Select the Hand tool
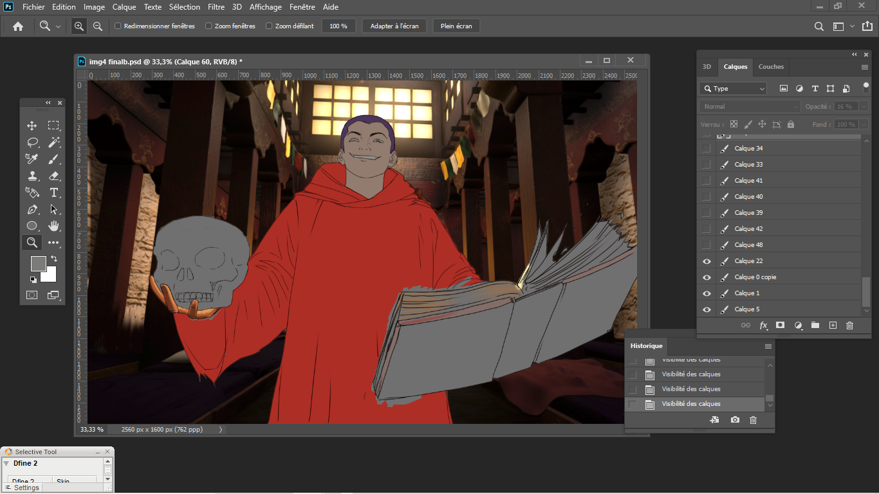The width and height of the screenshot is (879, 494). 53,226
